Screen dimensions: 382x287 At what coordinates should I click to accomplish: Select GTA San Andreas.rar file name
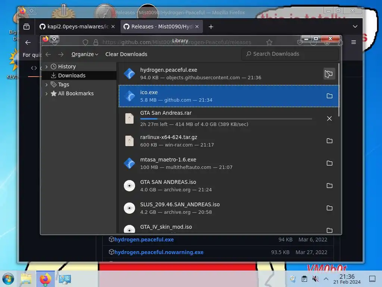click(x=166, y=113)
